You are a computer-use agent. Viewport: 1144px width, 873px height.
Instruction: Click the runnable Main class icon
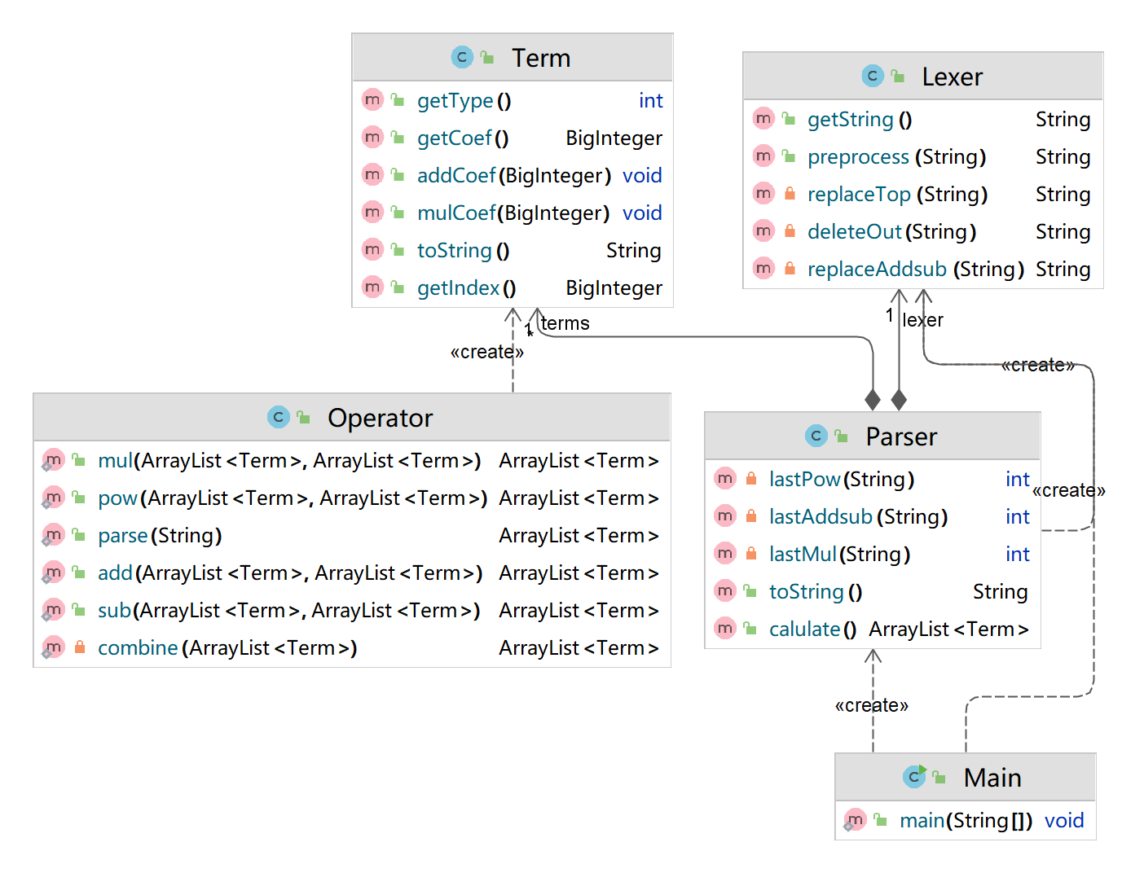point(914,777)
